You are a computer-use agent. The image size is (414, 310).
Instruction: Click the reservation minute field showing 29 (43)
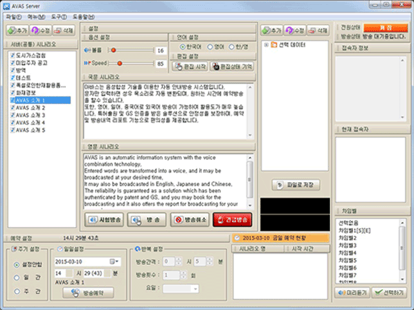pyautogui.click(x=97, y=273)
